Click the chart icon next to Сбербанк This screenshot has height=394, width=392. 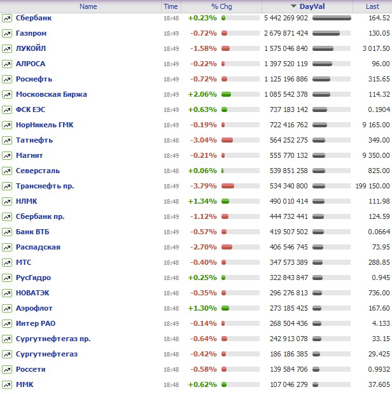(6, 18)
